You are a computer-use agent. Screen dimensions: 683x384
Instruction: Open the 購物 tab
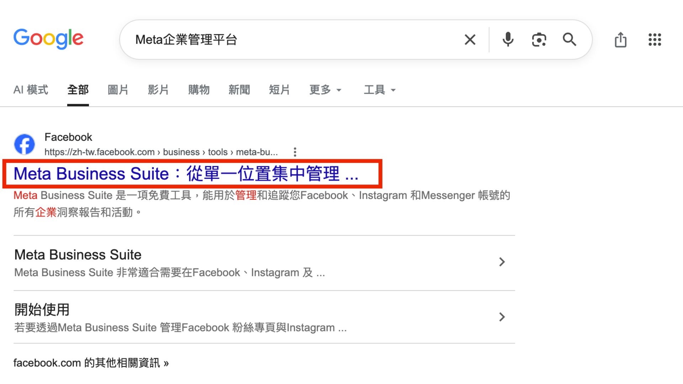(x=199, y=90)
